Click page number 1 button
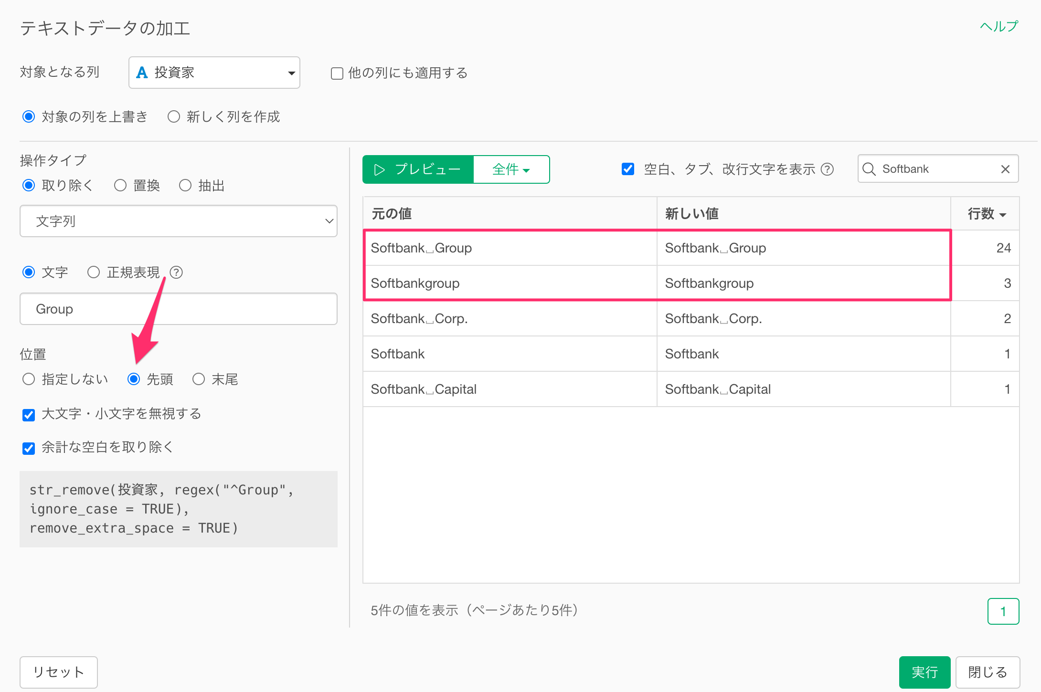 pyautogui.click(x=1003, y=611)
